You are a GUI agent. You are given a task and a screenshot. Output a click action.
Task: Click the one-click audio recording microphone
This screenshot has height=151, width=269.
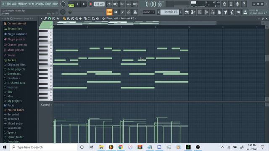coord(237,4)
